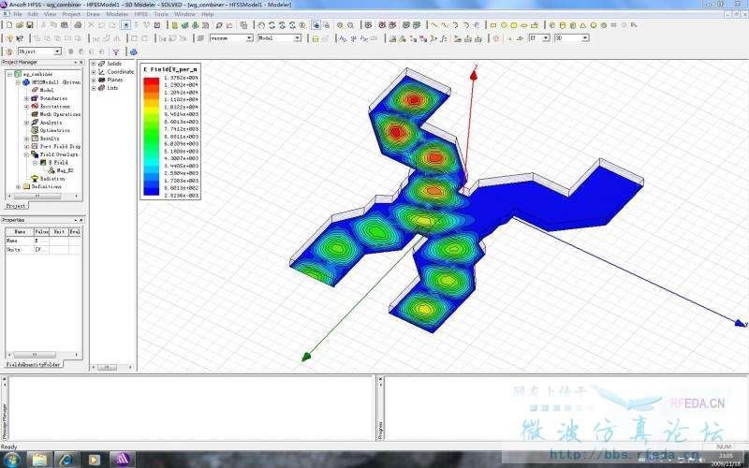The image size is (749, 468).
Task: Open the file explorer taskbar icon
Action: click(x=40, y=460)
